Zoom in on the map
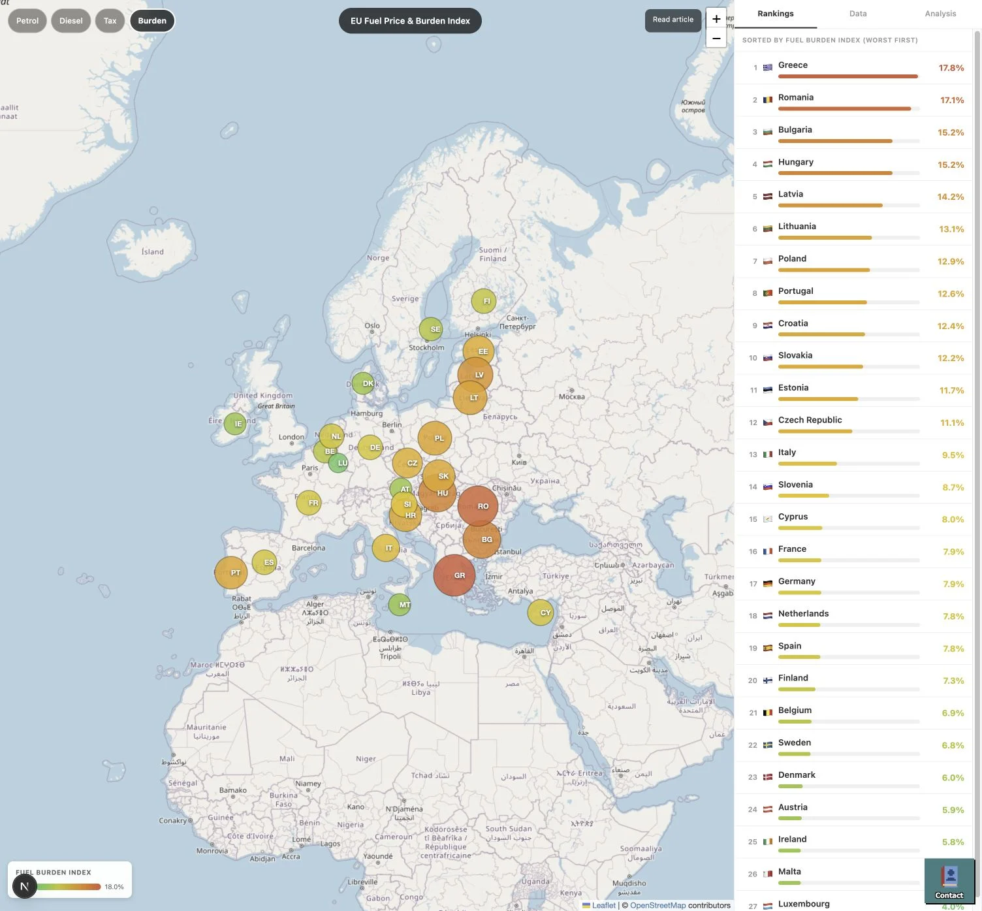 [x=716, y=19]
